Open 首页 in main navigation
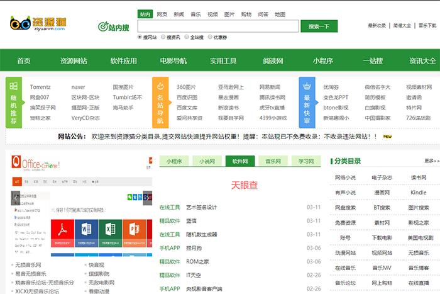 pos(24,60)
